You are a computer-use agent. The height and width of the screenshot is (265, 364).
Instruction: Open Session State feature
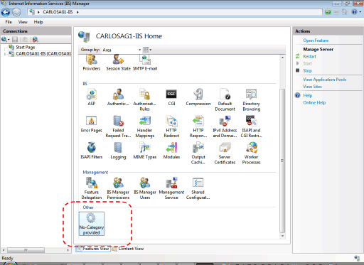pos(118,63)
